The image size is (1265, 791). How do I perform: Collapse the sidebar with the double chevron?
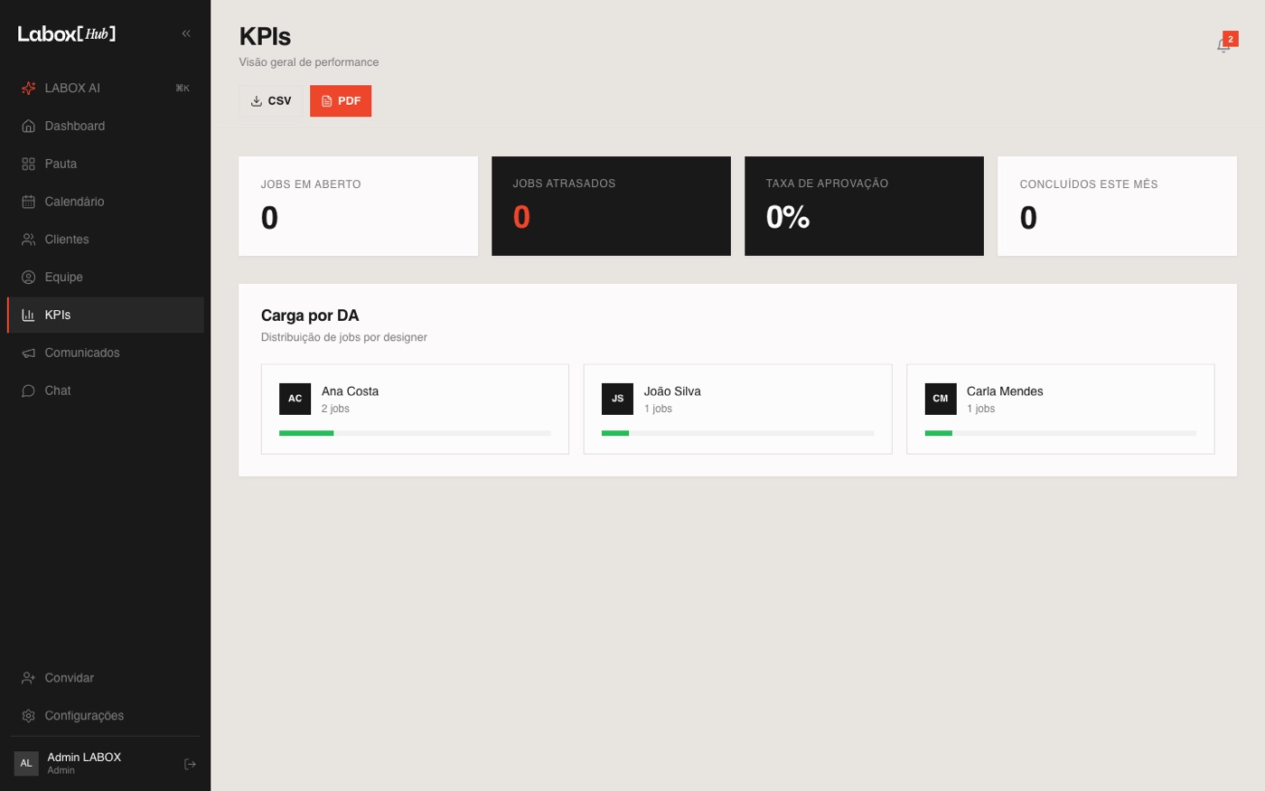coord(186,33)
